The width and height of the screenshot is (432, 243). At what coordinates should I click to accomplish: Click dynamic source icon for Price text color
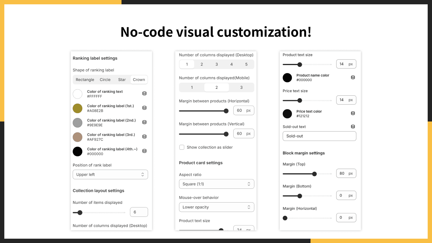[x=353, y=113]
